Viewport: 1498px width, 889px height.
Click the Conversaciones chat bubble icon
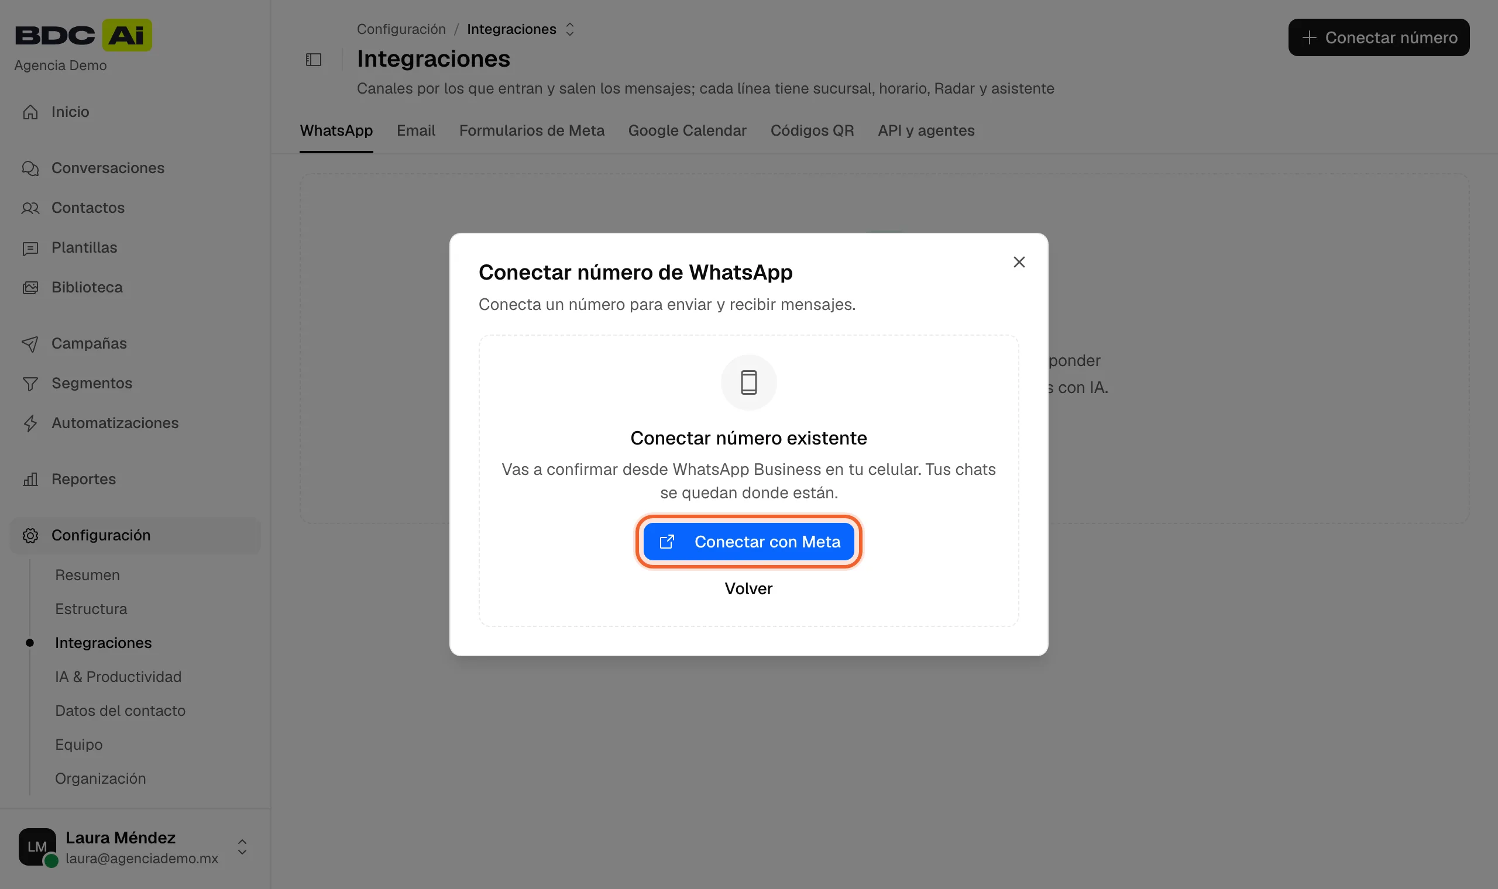(x=30, y=168)
